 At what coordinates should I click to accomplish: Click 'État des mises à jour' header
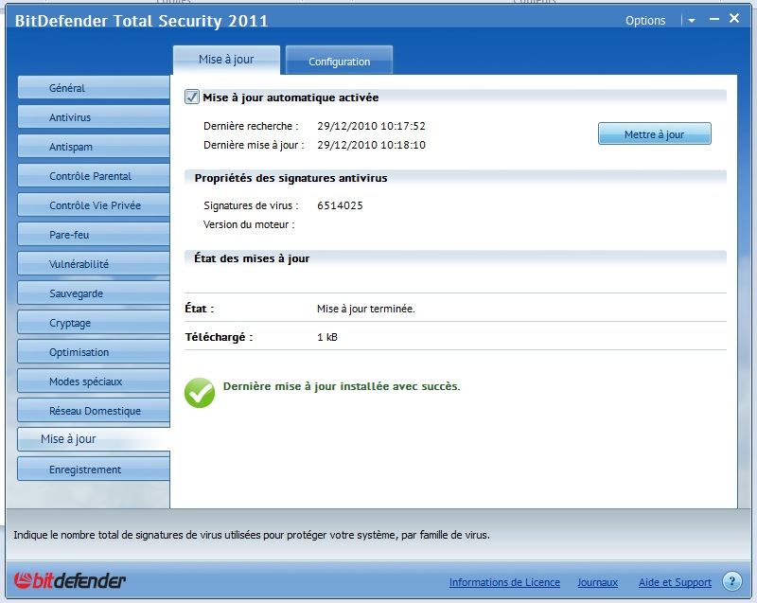click(x=252, y=258)
